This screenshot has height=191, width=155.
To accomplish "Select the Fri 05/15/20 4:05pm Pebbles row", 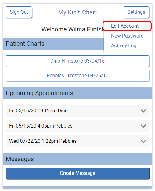I will 77,126.
